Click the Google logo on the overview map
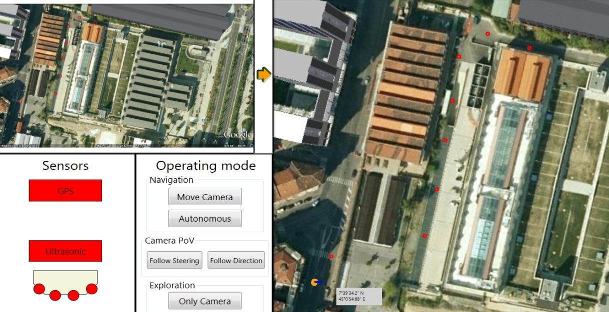609x312 pixels. (237, 135)
